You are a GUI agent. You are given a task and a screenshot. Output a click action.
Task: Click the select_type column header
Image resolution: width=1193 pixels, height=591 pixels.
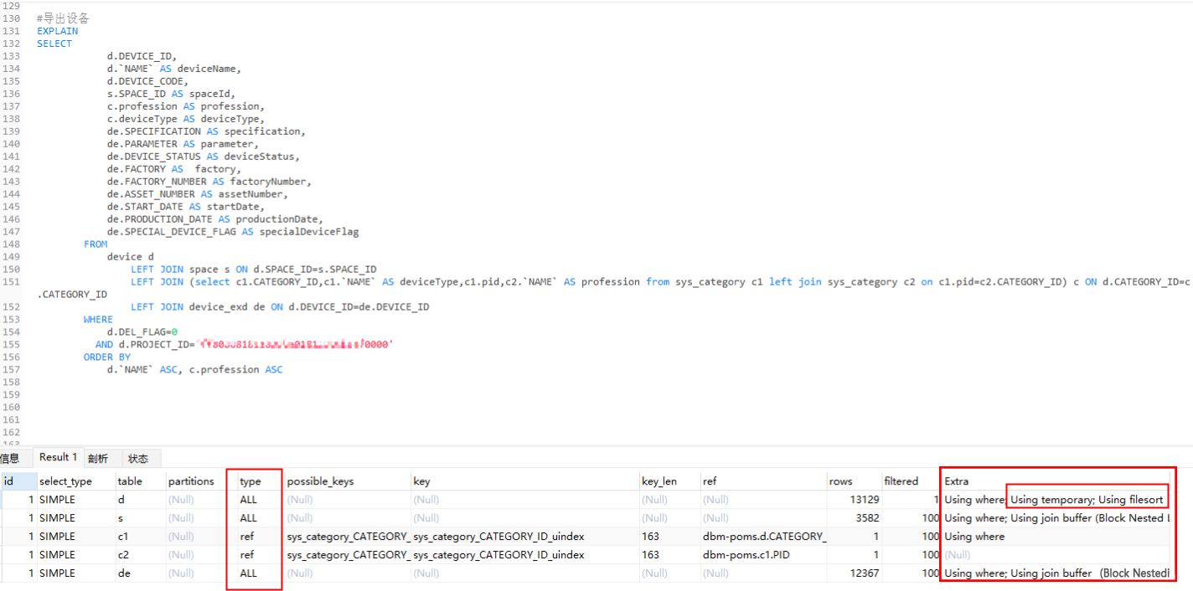[x=77, y=481]
